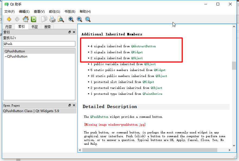Open the 前往(G) menu
239x161 pixels.
coord(54,12)
